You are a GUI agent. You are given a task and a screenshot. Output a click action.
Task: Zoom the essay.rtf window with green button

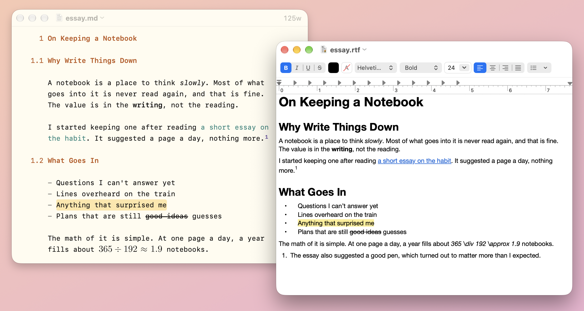[309, 50]
